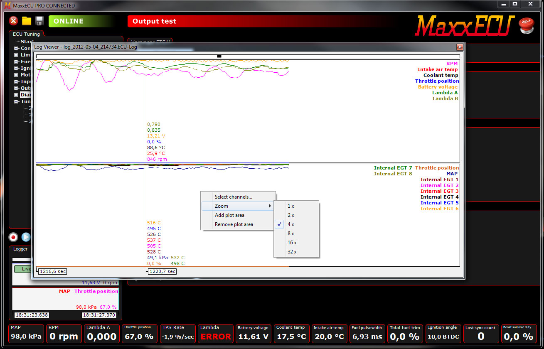Expand the Mot... tree node
The height and width of the screenshot is (349, 544).
(x=16, y=75)
